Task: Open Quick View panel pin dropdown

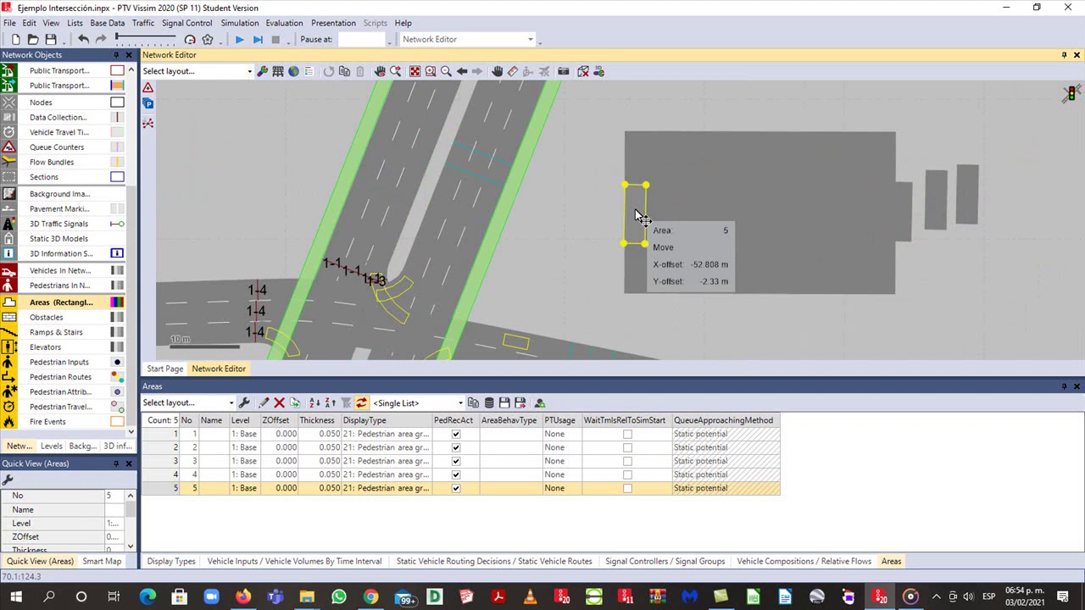Action: point(117,463)
